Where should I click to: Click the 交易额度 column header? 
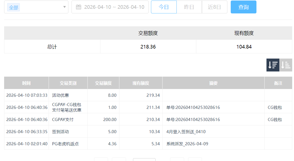pyautogui.click(x=103, y=83)
